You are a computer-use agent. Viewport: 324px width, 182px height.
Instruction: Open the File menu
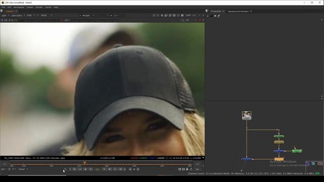click(4, 7)
